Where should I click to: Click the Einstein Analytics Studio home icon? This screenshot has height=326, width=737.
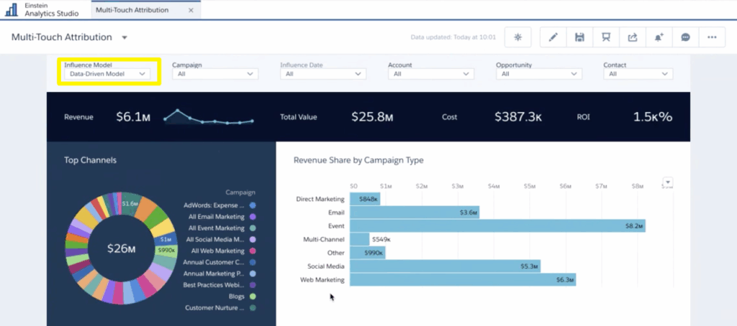coord(12,9)
